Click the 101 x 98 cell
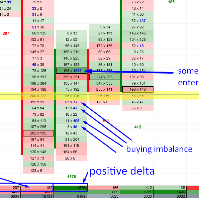Screen dimensions: 199x199 [x=138, y=77]
